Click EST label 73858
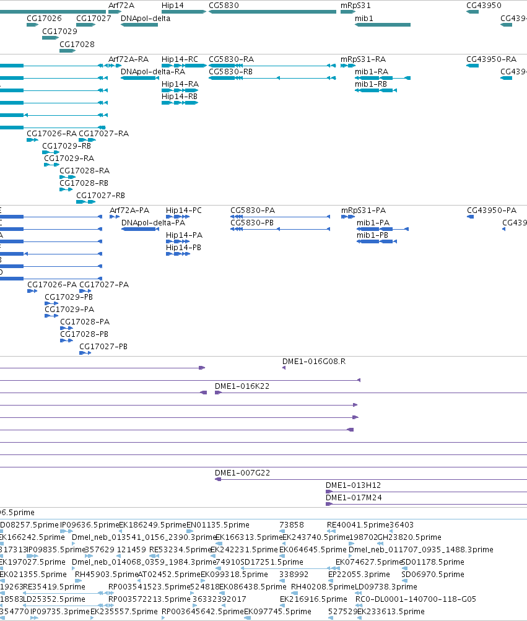527x621 pixels. click(292, 525)
